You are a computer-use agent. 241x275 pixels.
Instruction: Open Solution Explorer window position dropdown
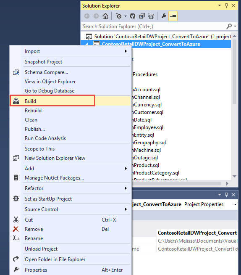coord(220,5)
